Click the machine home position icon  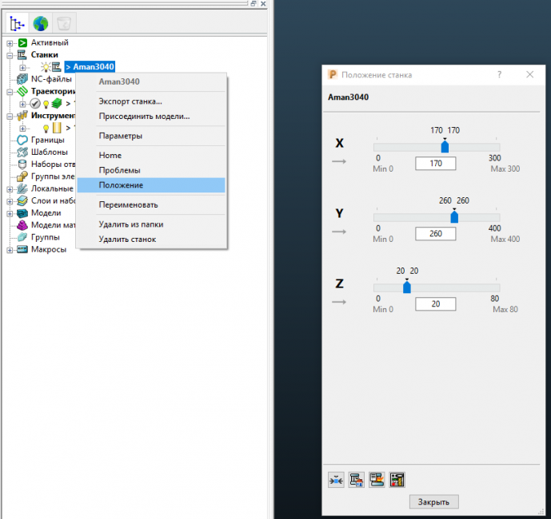[356, 480]
